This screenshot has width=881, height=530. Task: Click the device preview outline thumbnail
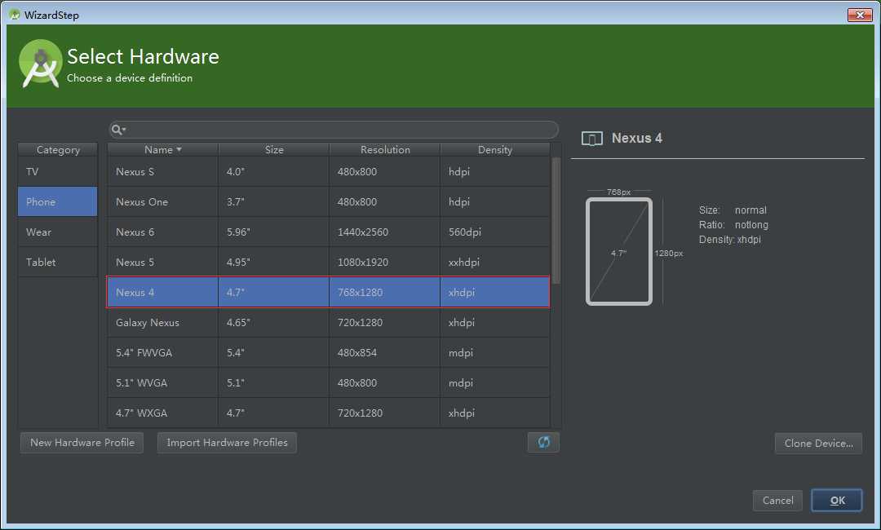(618, 251)
